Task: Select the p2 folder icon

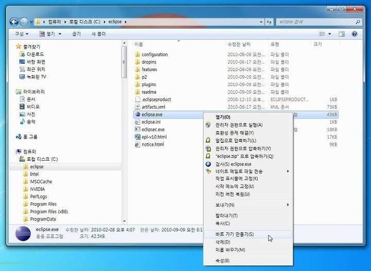Action: click(138, 77)
